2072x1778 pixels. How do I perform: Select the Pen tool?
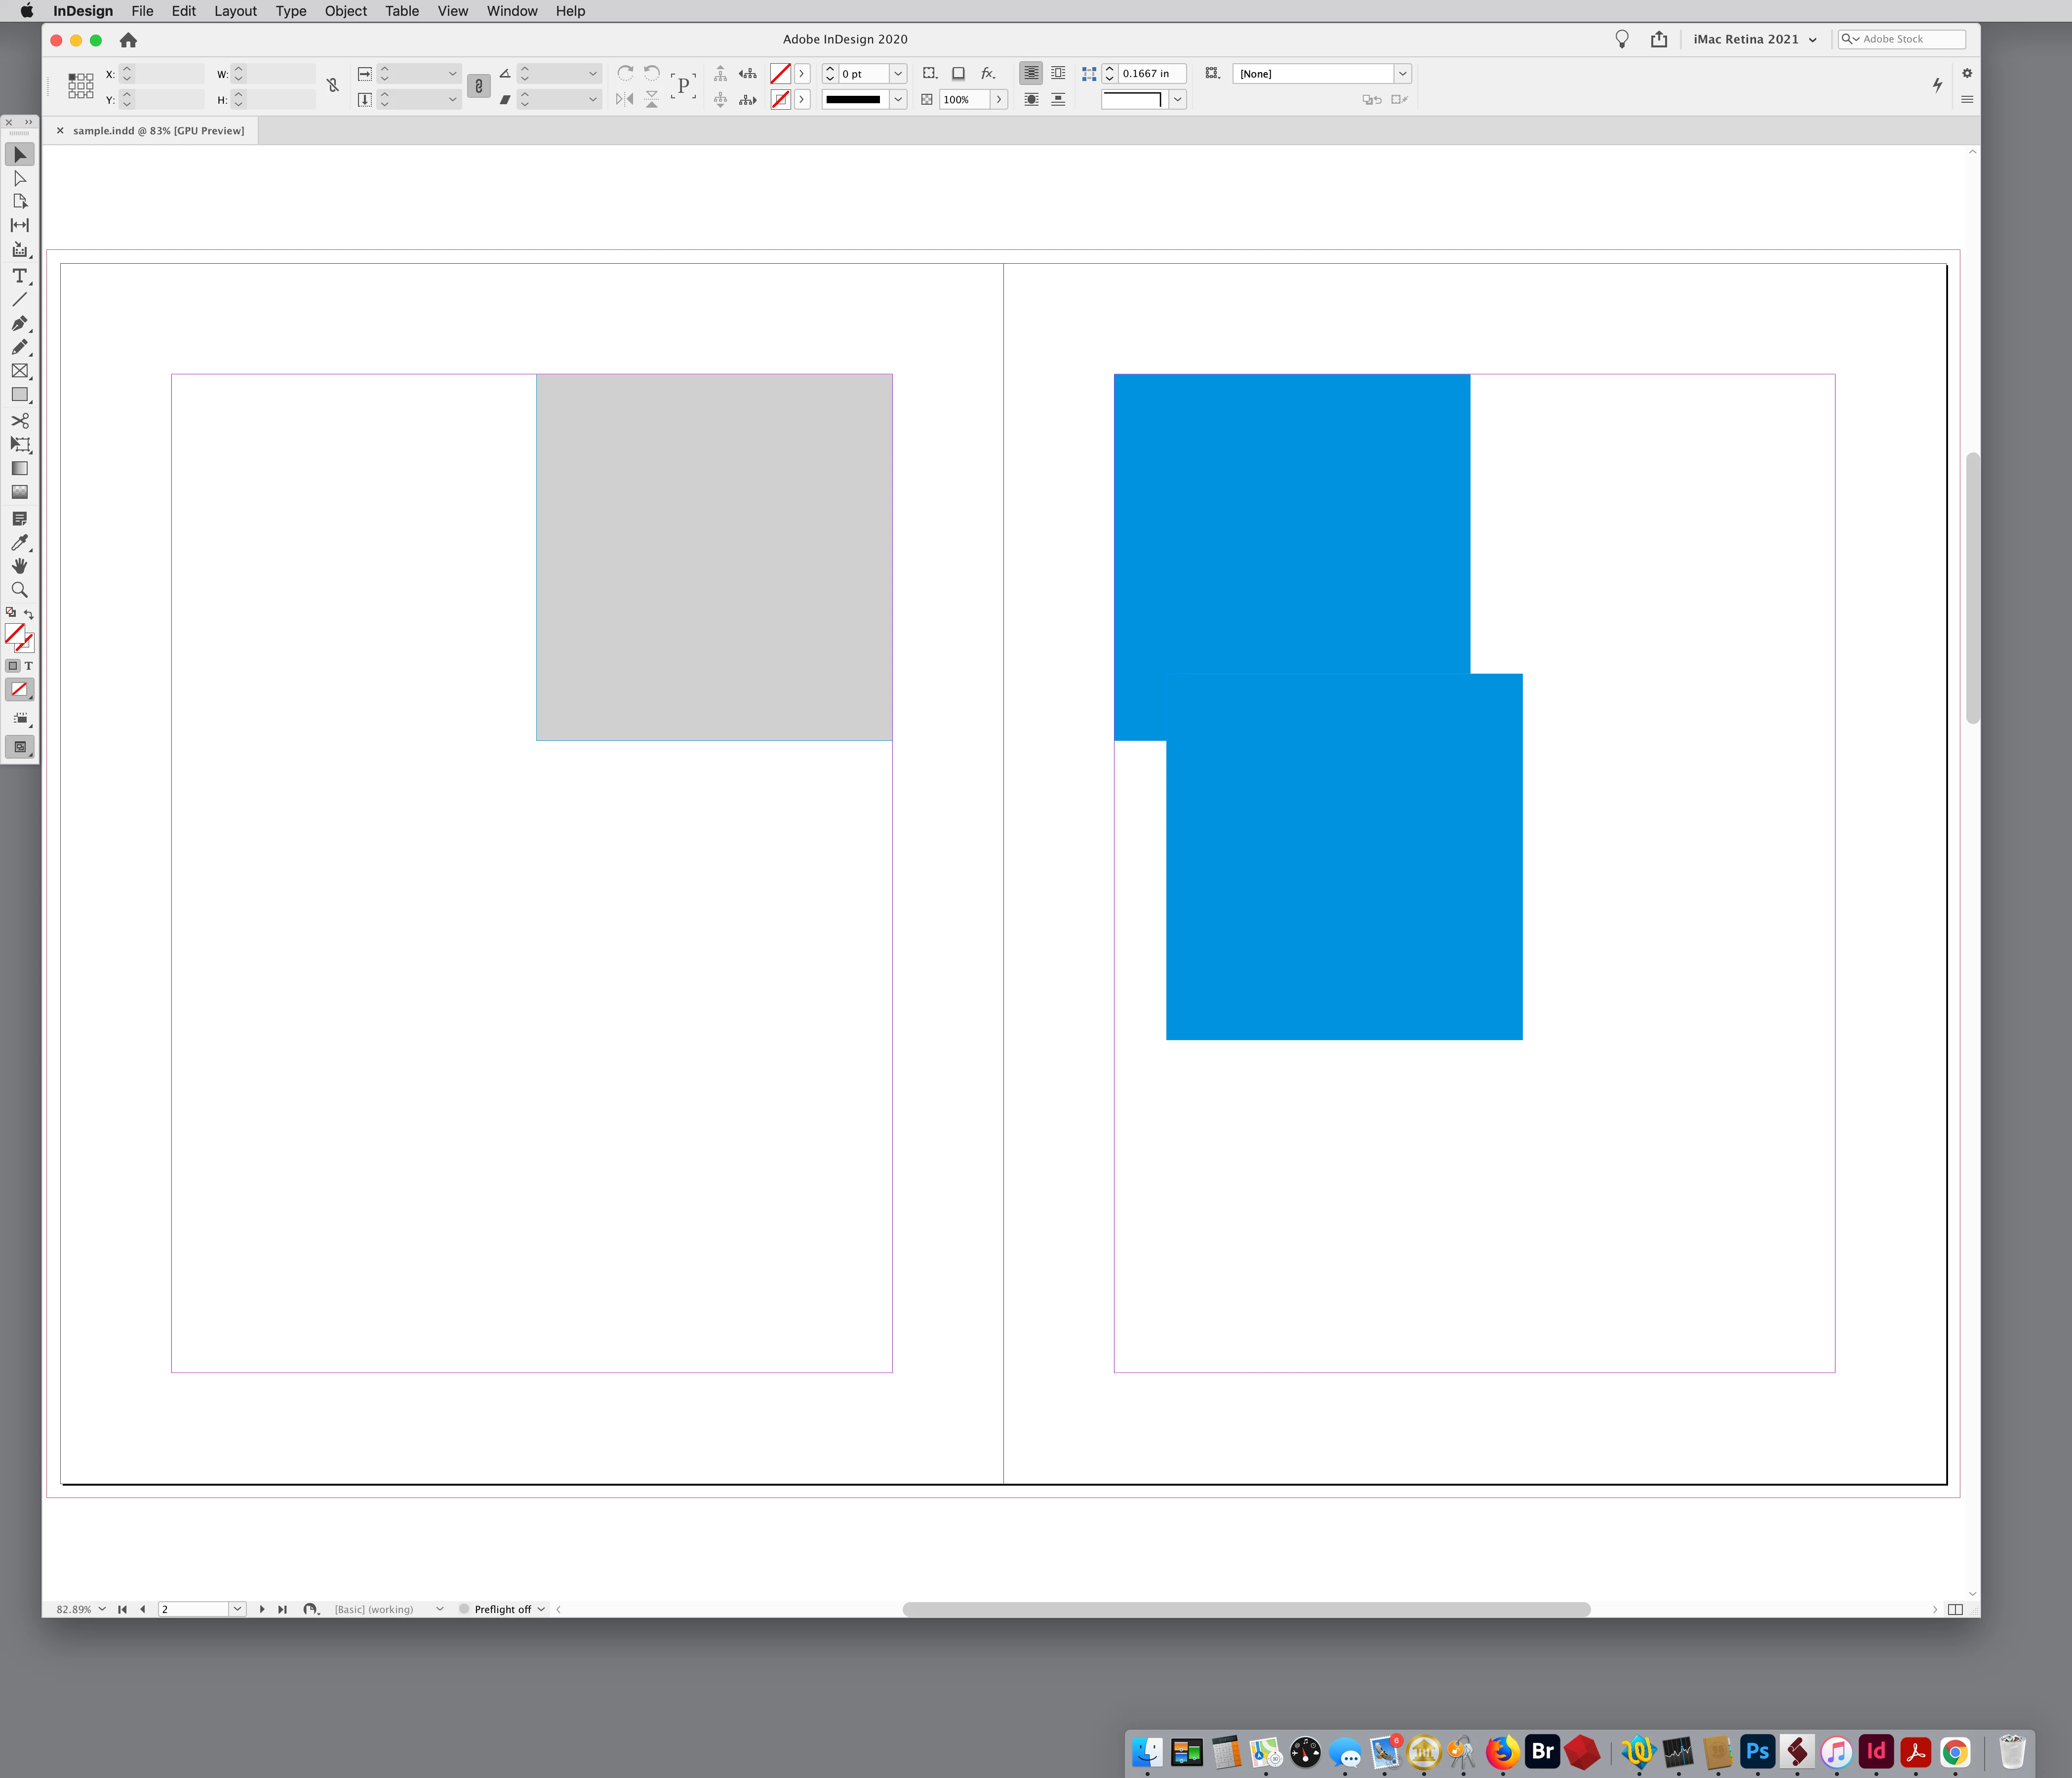[19, 323]
